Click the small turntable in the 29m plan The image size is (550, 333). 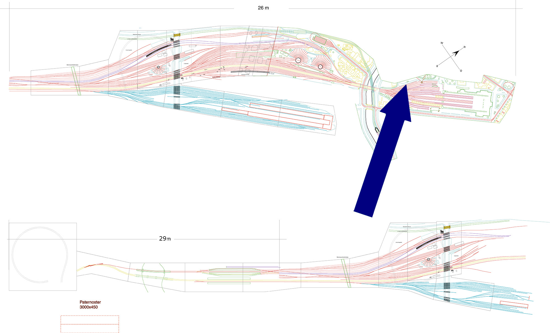[428, 259]
